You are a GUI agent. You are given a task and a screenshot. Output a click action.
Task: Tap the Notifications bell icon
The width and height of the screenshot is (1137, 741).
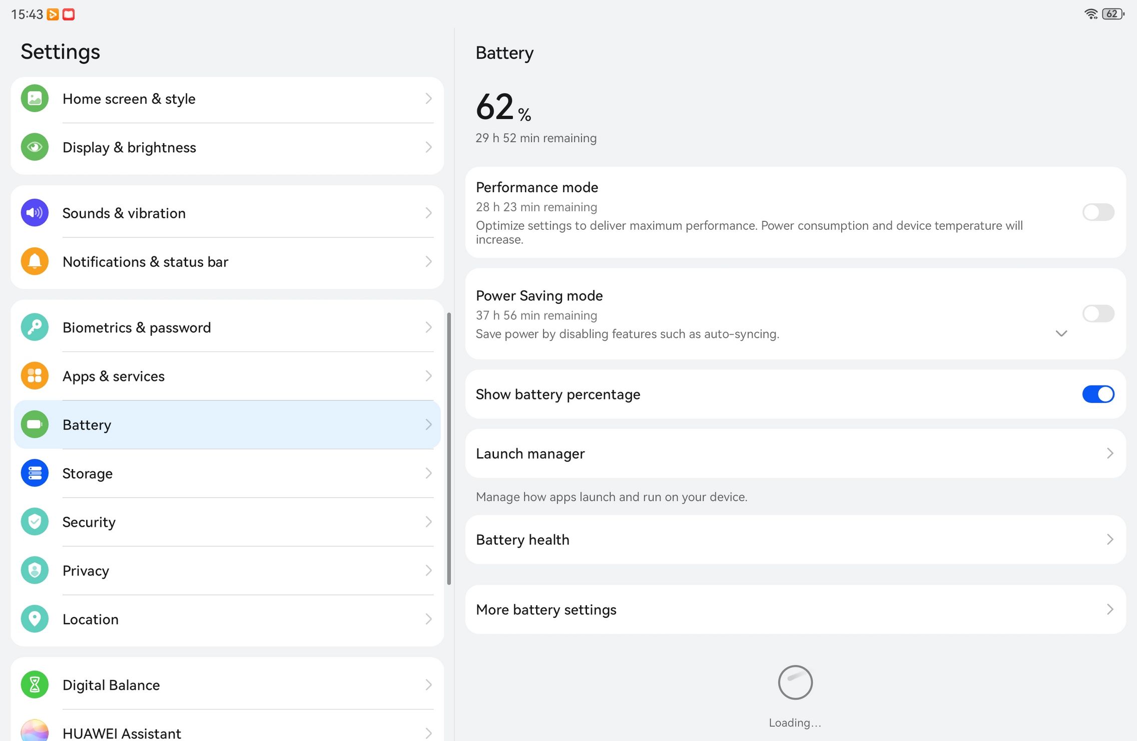[35, 261]
